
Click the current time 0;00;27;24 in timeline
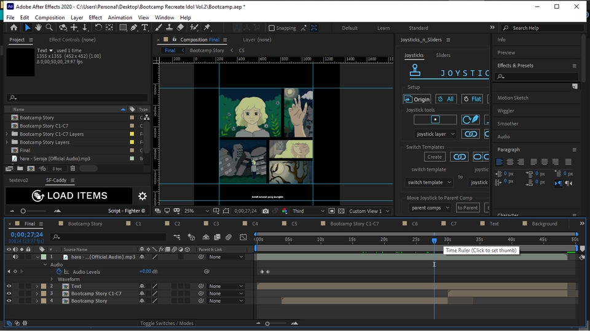[26, 235]
